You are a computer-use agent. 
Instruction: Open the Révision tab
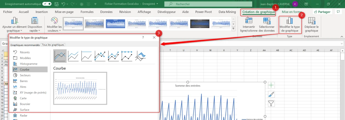click(x=125, y=12)
